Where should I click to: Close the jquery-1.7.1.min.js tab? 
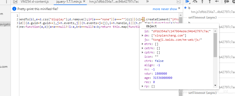[84, 2]
